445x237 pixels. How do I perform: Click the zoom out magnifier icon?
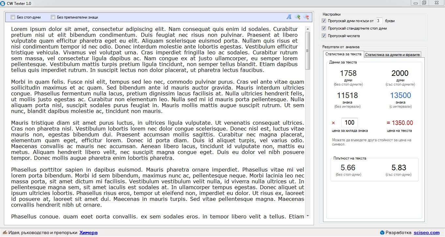coord(306,17)
